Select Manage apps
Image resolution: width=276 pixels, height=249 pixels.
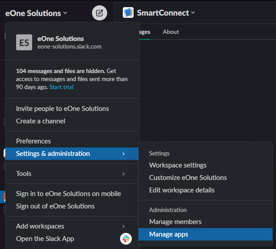coord(205,234)
